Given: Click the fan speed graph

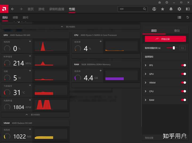Looking at the screenshot, I should click(x=51, y=104).
